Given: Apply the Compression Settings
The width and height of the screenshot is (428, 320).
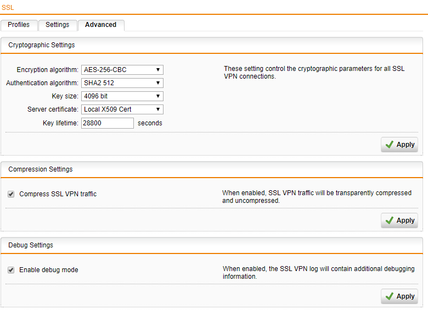Looking at the screenshot, I should tap(399, 220).
